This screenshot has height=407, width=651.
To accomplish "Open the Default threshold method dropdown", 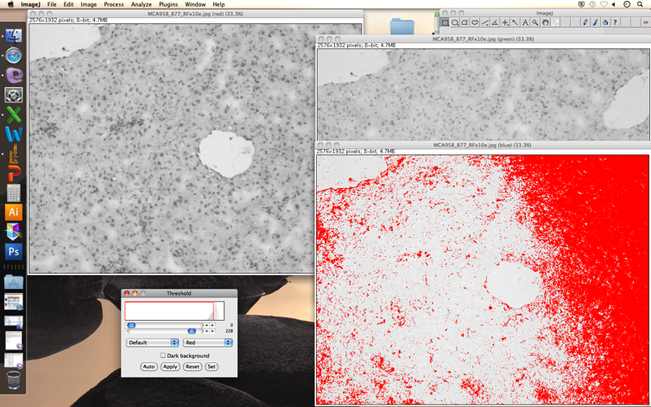I will pos(153,342).
